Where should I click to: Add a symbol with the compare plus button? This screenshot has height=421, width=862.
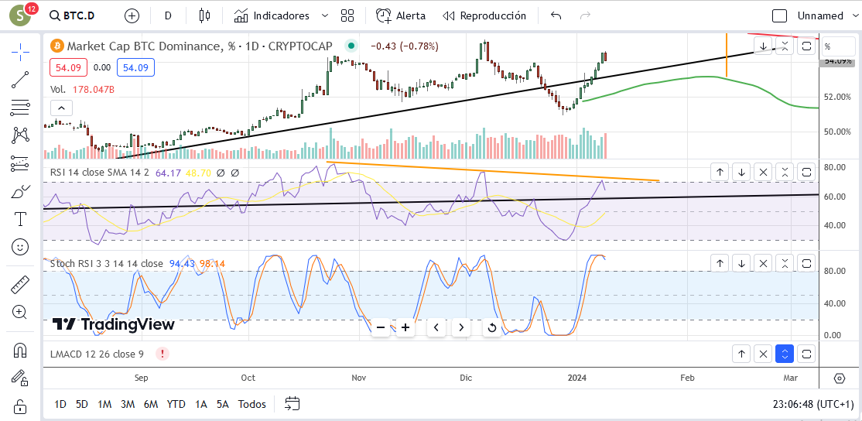point(132,16)
